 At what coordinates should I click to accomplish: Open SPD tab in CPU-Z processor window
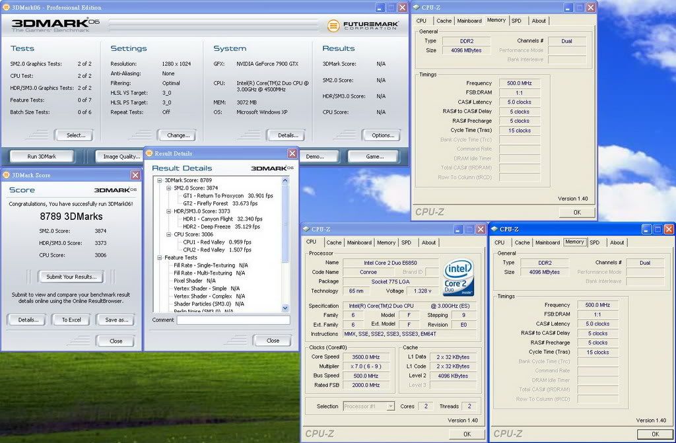pyautogui.click(x=406, y=242)
